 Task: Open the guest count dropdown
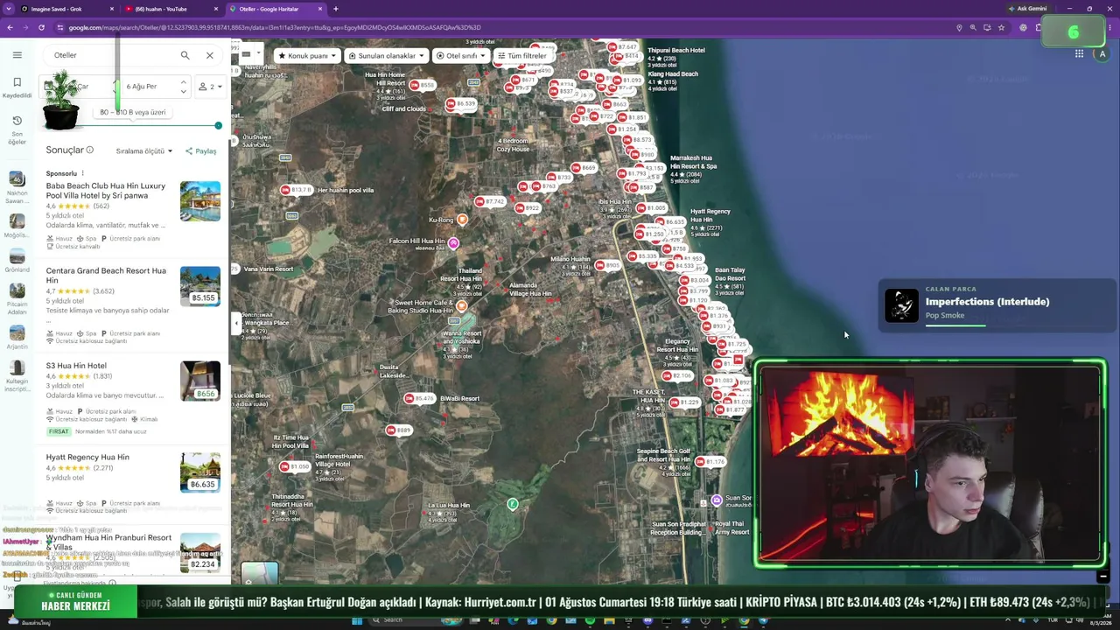210,87
